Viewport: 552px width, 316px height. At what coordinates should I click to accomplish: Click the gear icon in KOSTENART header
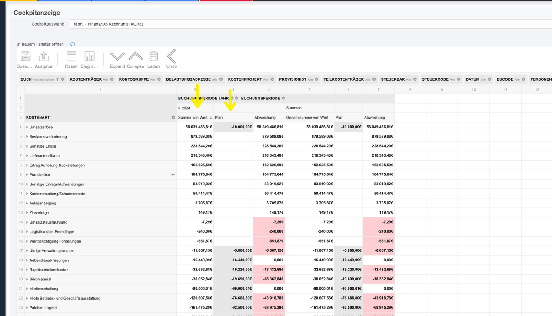tap(173, 118)
